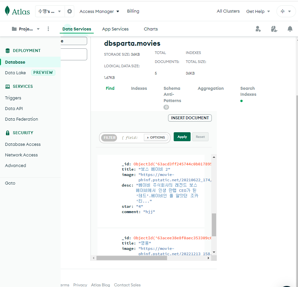Open Triggers in the sidebar
298x287 pixels.
coord(13,98)
